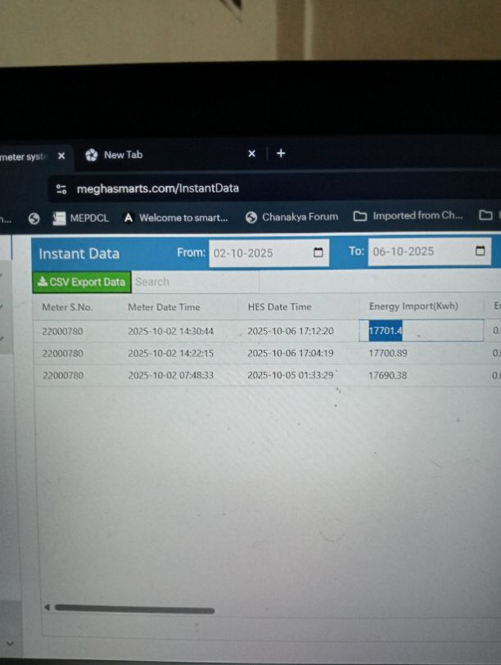This screenshot has height=665, width=501.
Task: Sort by Energy Import(Kwh) column header
Action: click(x=413, y=306)
